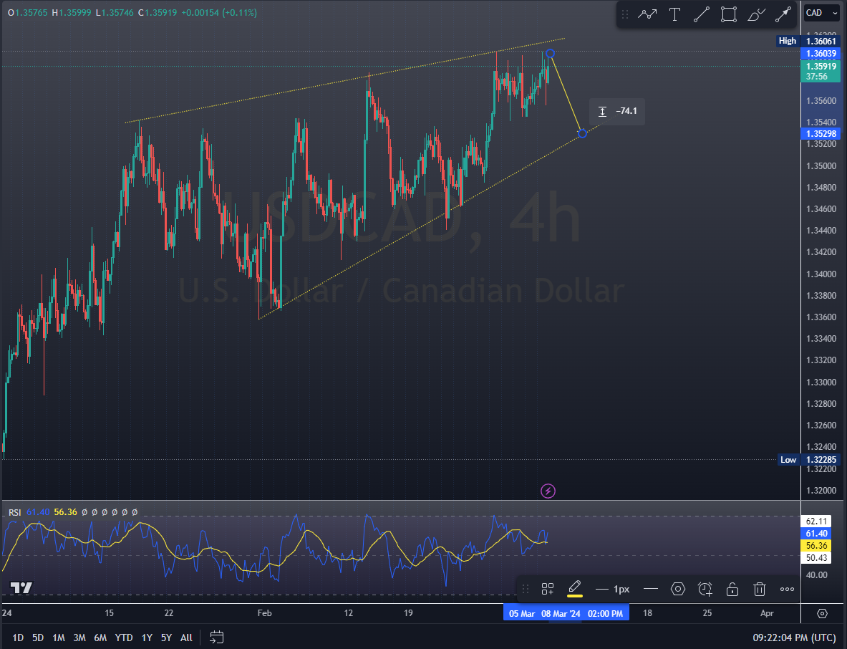
Task: Select the Rectangle shape tool
Action: coord(729,14)
